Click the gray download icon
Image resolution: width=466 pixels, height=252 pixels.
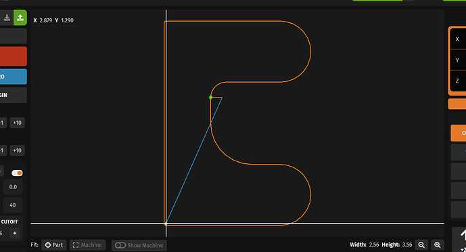coord(7,18)
